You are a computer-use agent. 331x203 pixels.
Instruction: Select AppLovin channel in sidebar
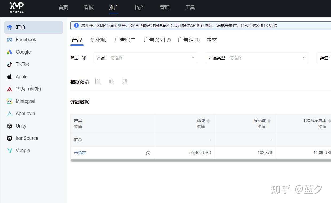coord(34,113)
